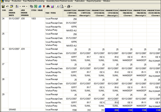161x112 pixels.
Task: Open the Reports/Queries menu
Action: click(x=94, y=1)
